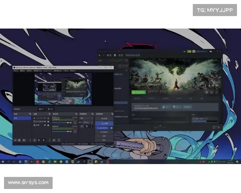241x193 pixels.
Task: Open virtual camera settings gear in OBS controls
Action: click(x=111, y=128)
